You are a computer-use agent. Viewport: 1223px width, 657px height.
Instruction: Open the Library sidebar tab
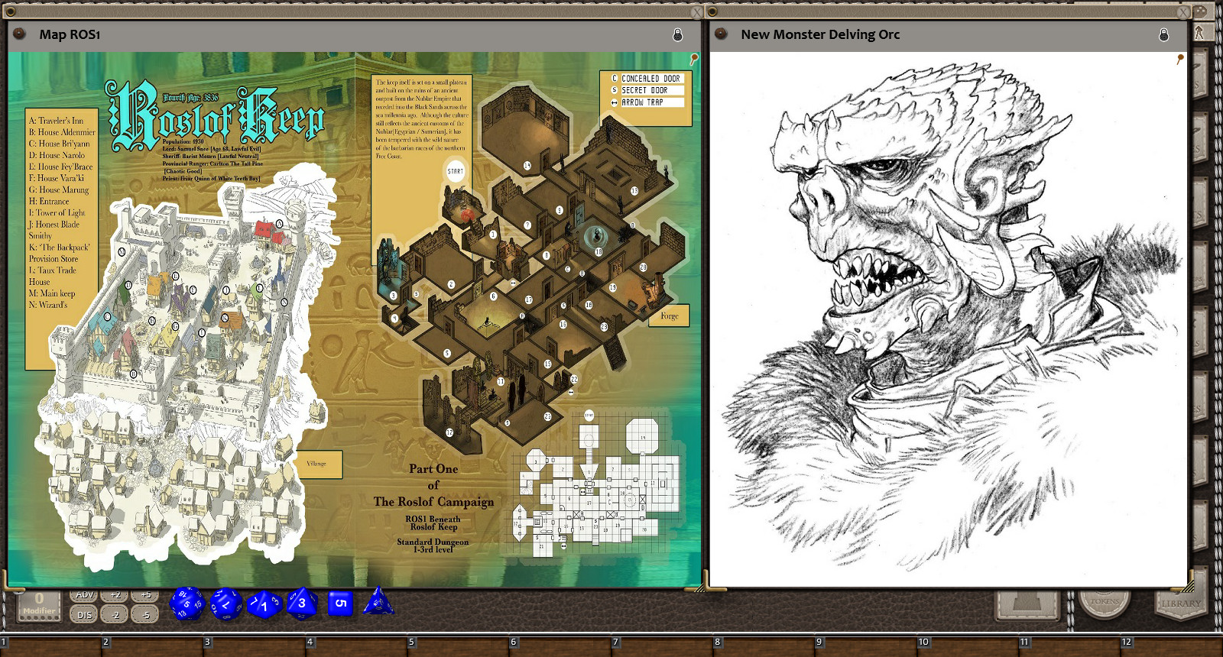pos(1180,604)
